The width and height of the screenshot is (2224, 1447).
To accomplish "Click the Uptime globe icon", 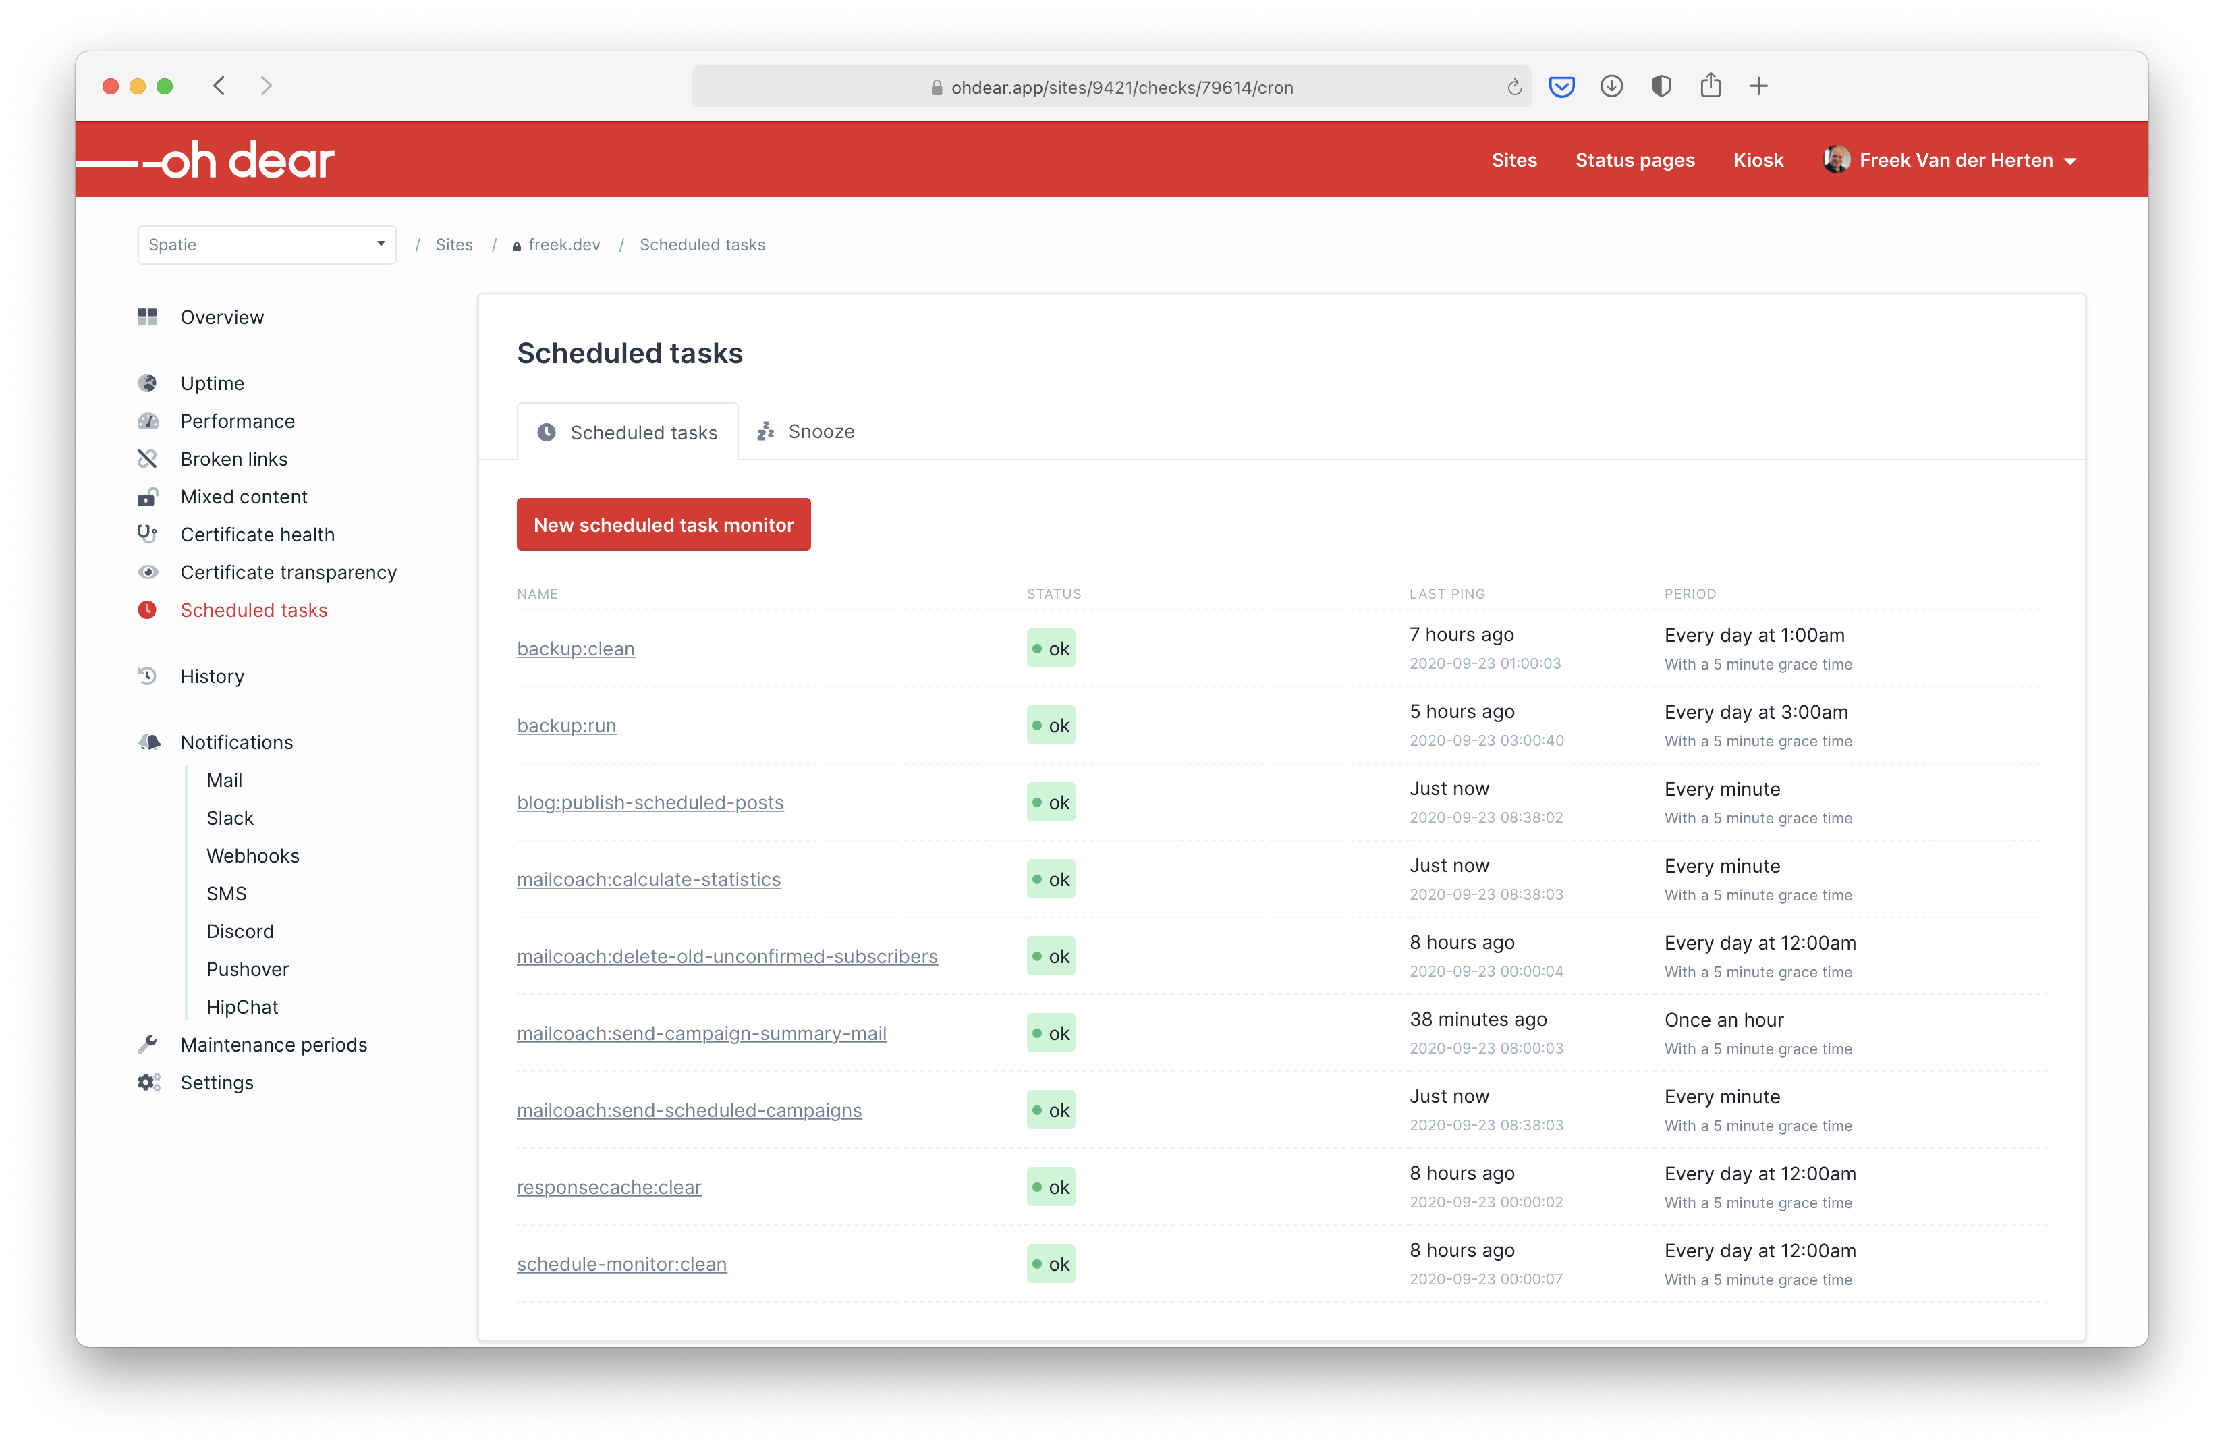I will tap(146, 383).
